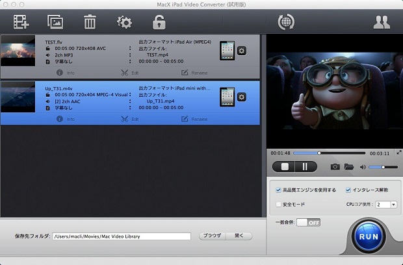
Task: Expand audio track selector for 2ch MP3
Action: tap(130, 55)
